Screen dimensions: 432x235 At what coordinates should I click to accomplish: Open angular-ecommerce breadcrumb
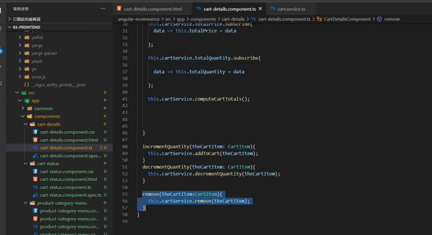coord(139,19)
